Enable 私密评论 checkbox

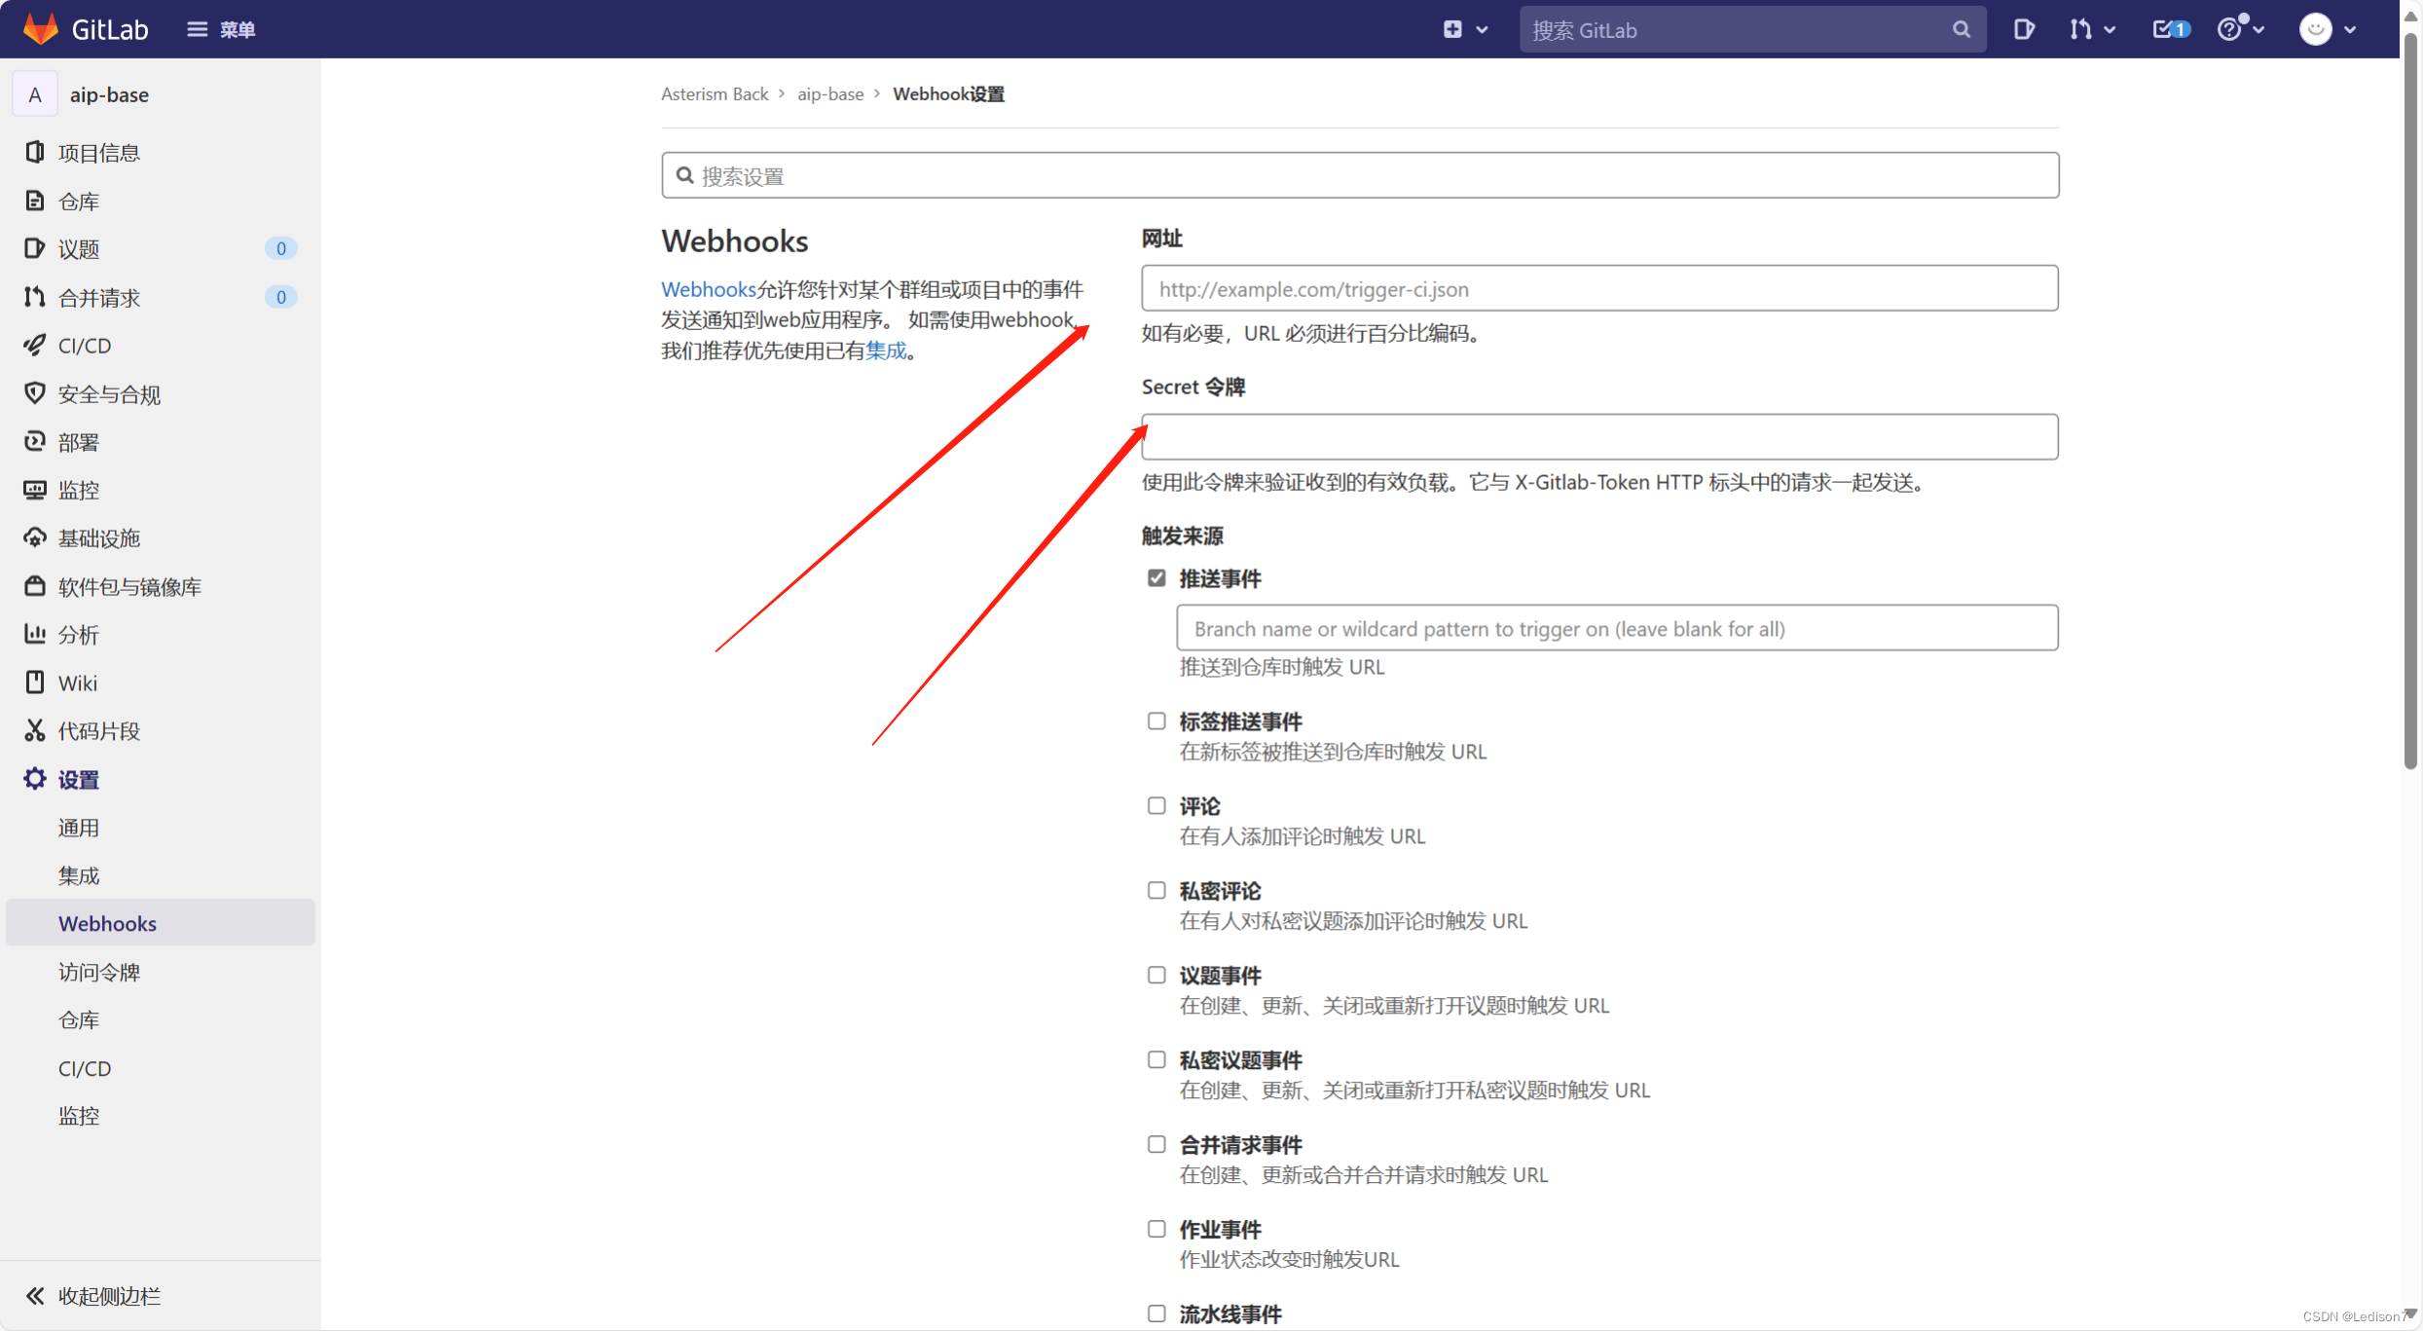coord(1156,891)
